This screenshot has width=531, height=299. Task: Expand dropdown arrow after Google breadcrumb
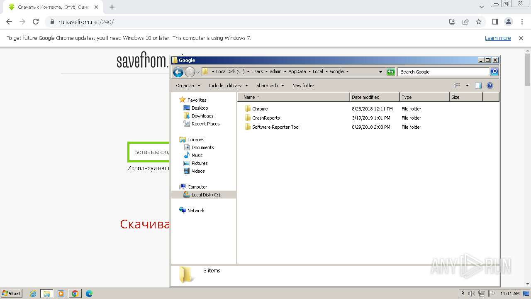347,71
